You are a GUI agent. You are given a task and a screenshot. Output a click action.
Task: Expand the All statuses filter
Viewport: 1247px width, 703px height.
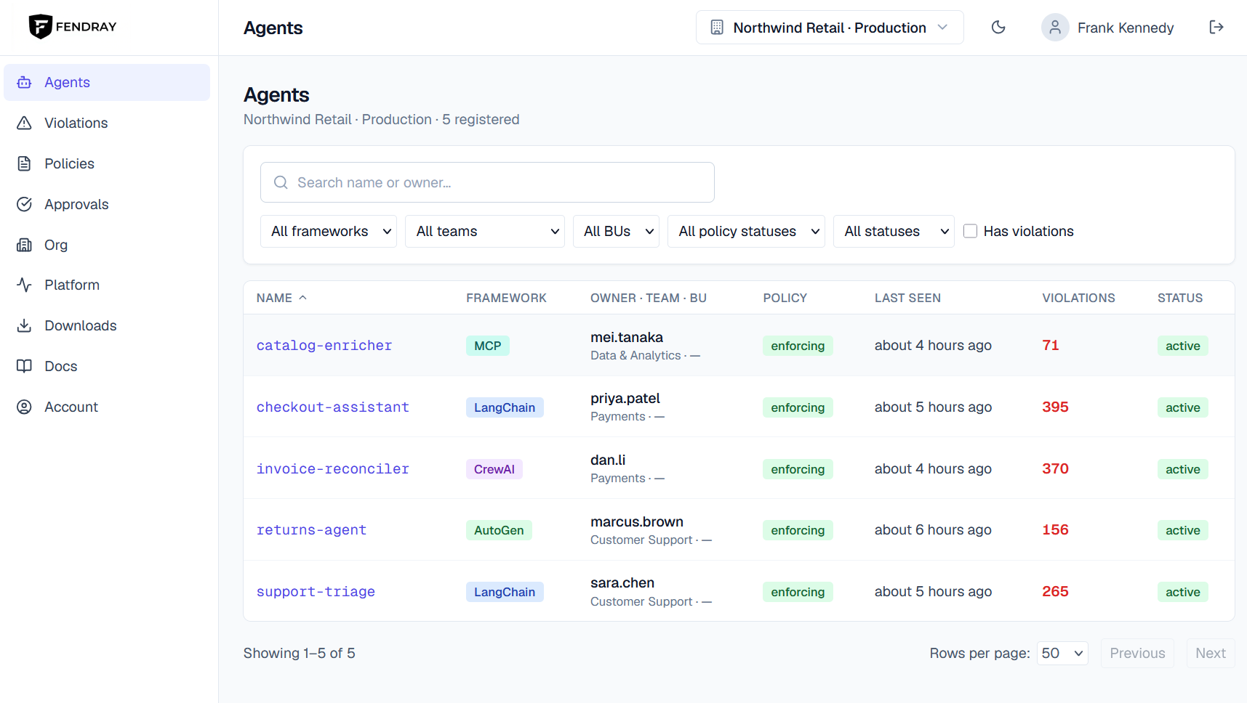[894, 232]
